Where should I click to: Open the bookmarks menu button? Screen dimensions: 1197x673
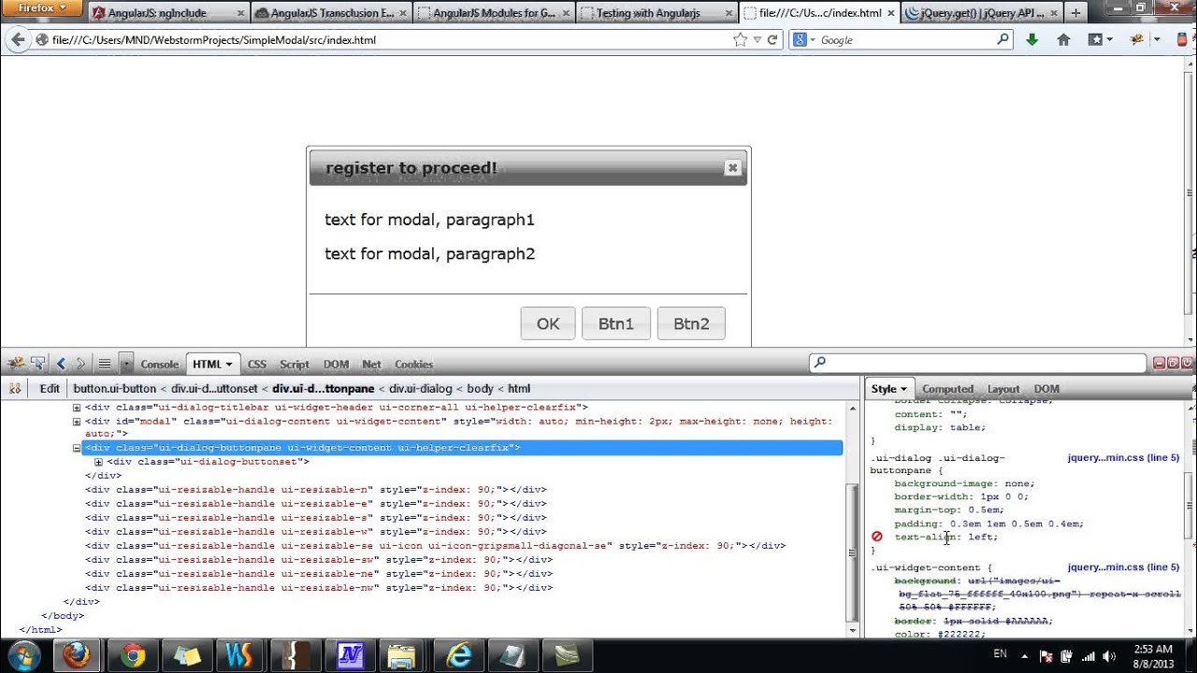pyautogui.click(x=1100, y=39)
